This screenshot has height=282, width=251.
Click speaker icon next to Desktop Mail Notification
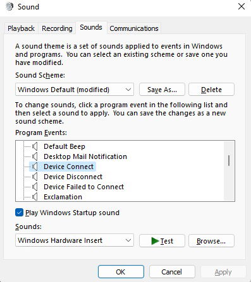click(35, 156)
